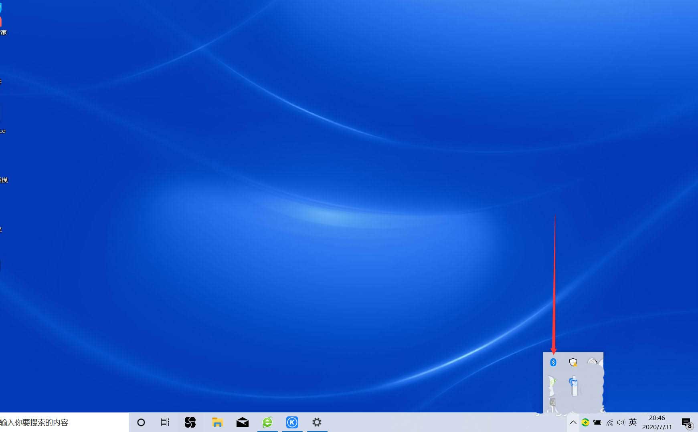
Task: Switch input method by clicking 英 indicator
Action: [633, 422]
